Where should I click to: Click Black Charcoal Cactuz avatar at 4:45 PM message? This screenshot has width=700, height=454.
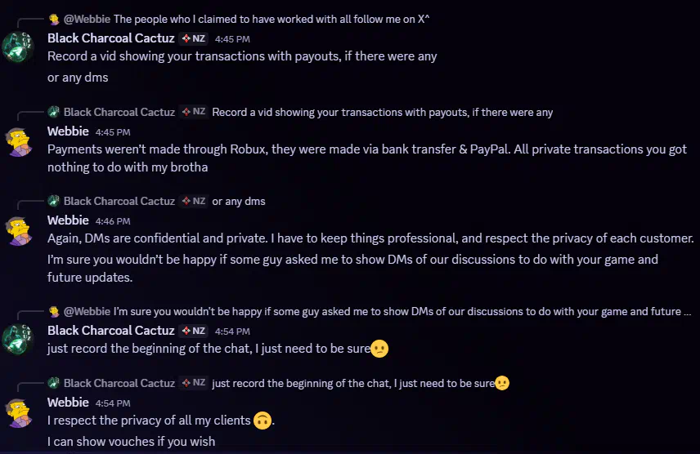coord(18,47)
